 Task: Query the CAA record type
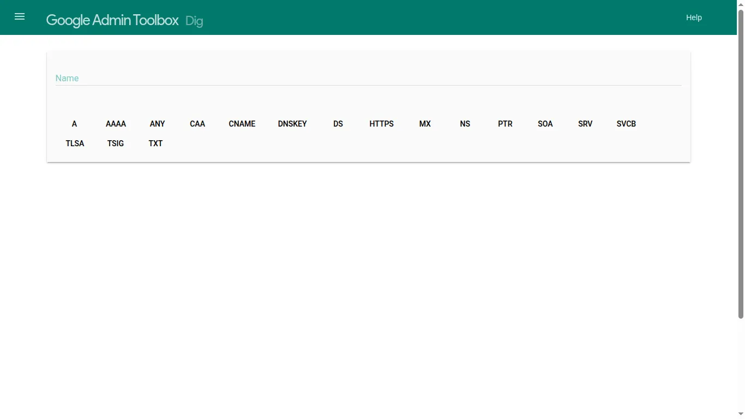point(197,124)
